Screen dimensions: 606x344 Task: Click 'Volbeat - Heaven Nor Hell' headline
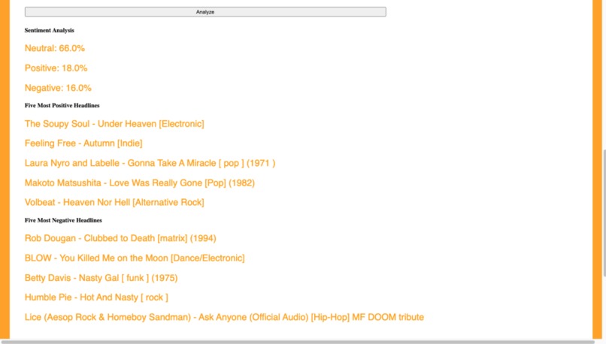(114, 203)
